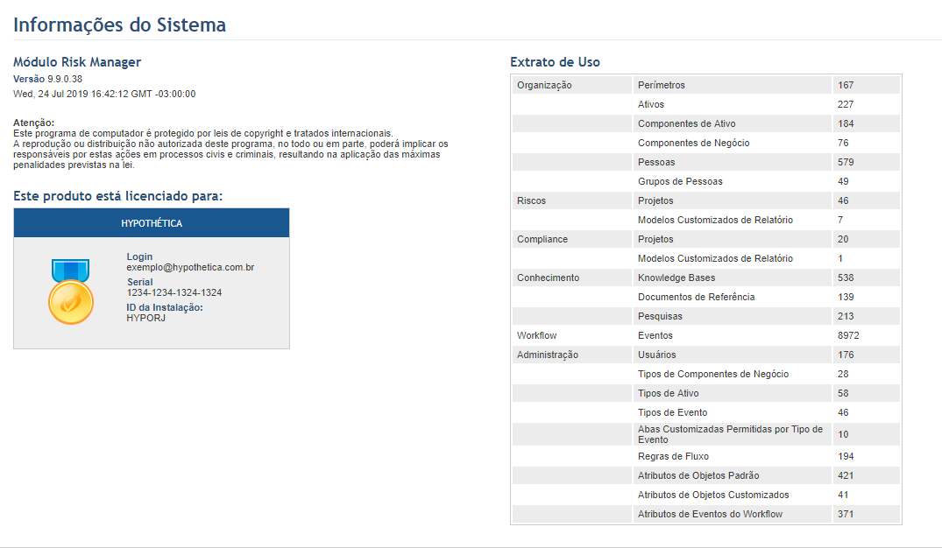Select the Knowledge Bases value 538
Viewport: 942px width, 548px height.
coord(846,278)
